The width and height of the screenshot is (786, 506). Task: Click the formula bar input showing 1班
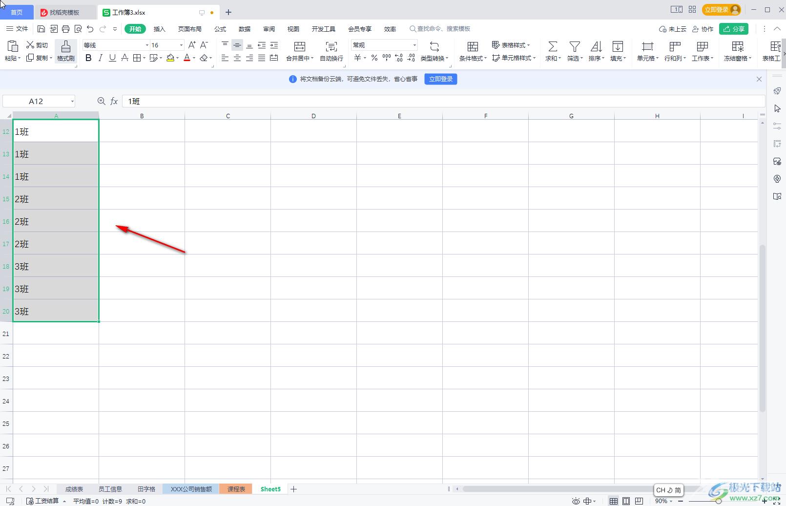coord(443,101)
